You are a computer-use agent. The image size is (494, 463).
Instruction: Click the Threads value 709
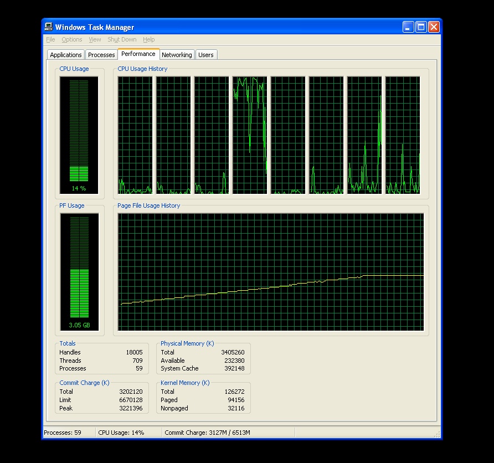click(137, 361)
